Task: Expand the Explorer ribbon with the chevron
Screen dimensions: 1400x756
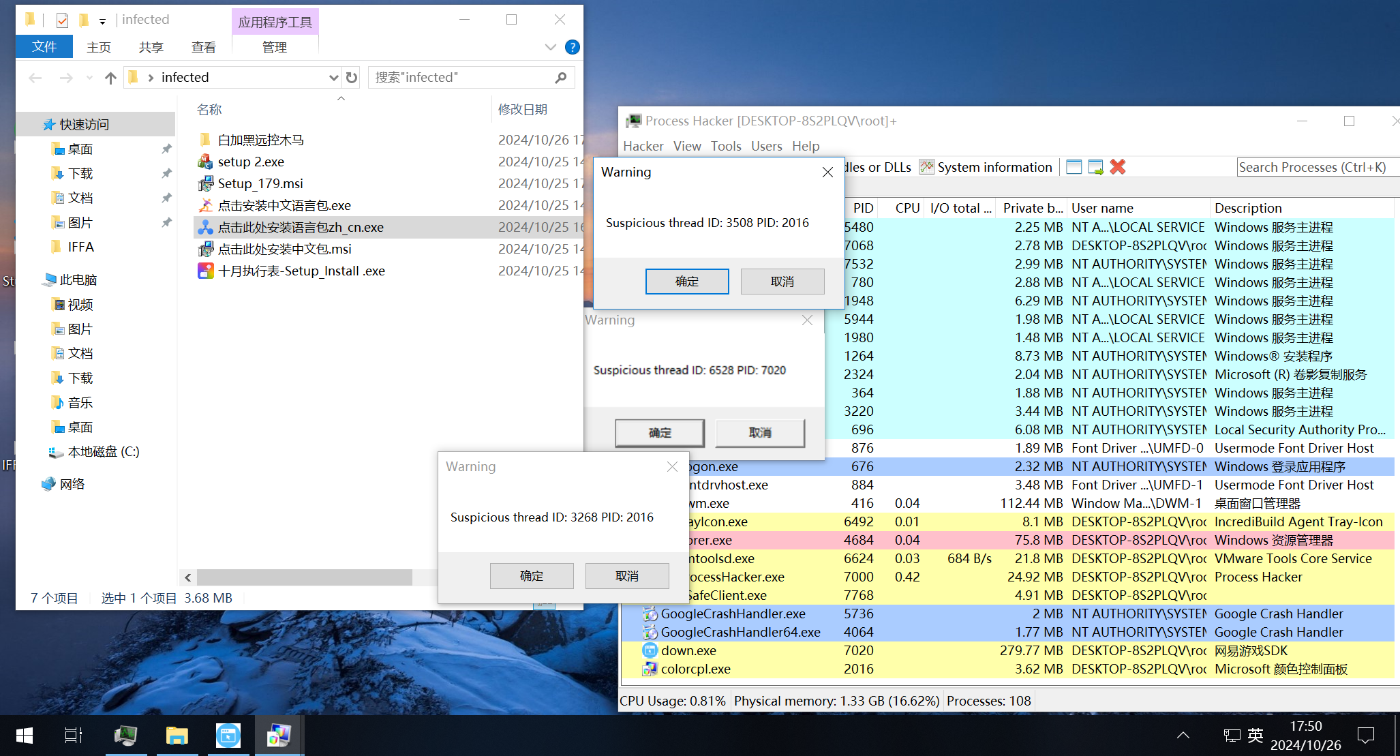Action: click(551, 47)
